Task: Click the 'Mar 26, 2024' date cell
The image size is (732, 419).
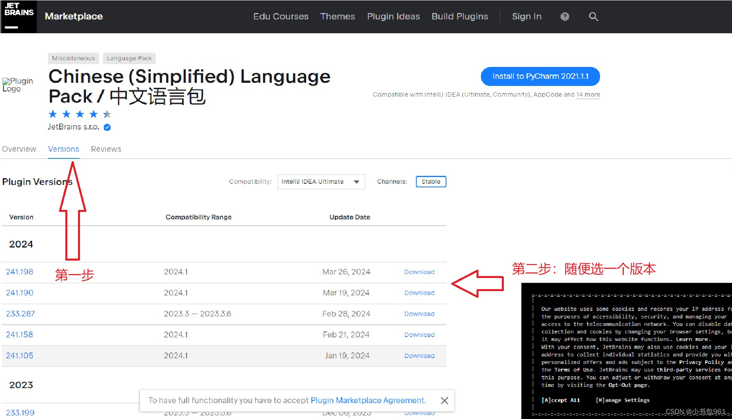Action: [x=347, y=272]
